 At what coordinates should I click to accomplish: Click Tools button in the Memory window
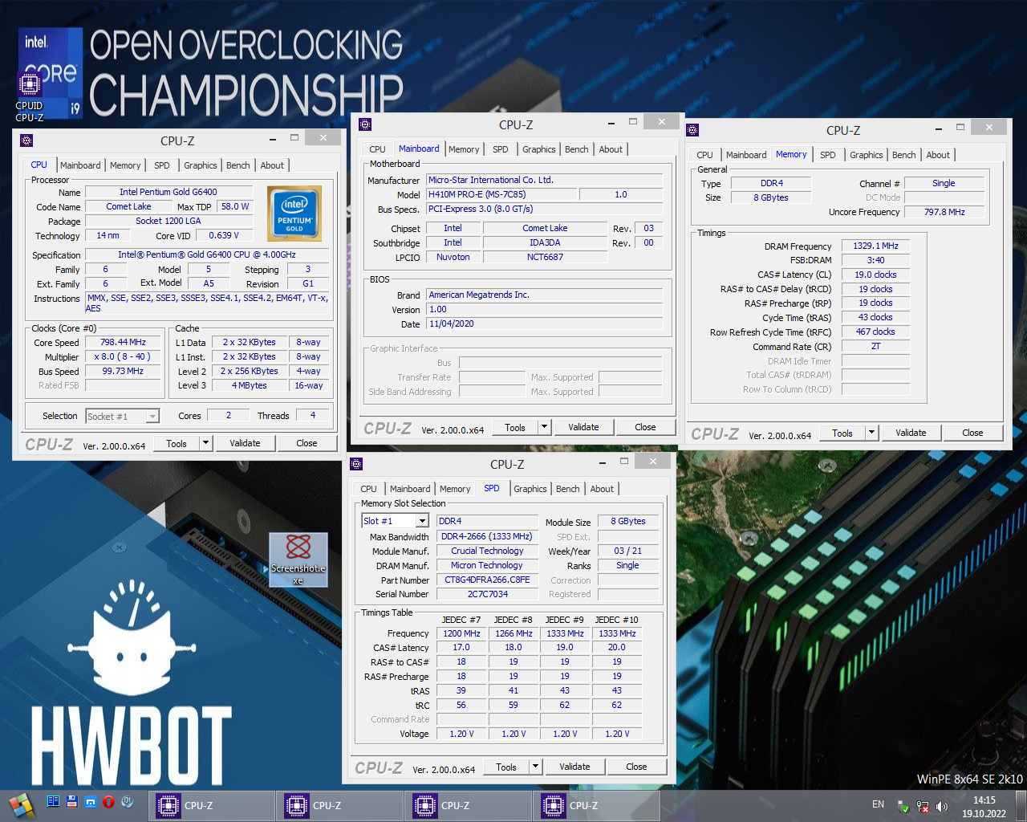click(x=842, y=433)
